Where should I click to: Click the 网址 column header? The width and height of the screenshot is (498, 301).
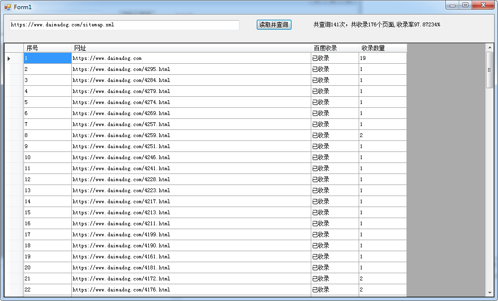click(191, 48)
